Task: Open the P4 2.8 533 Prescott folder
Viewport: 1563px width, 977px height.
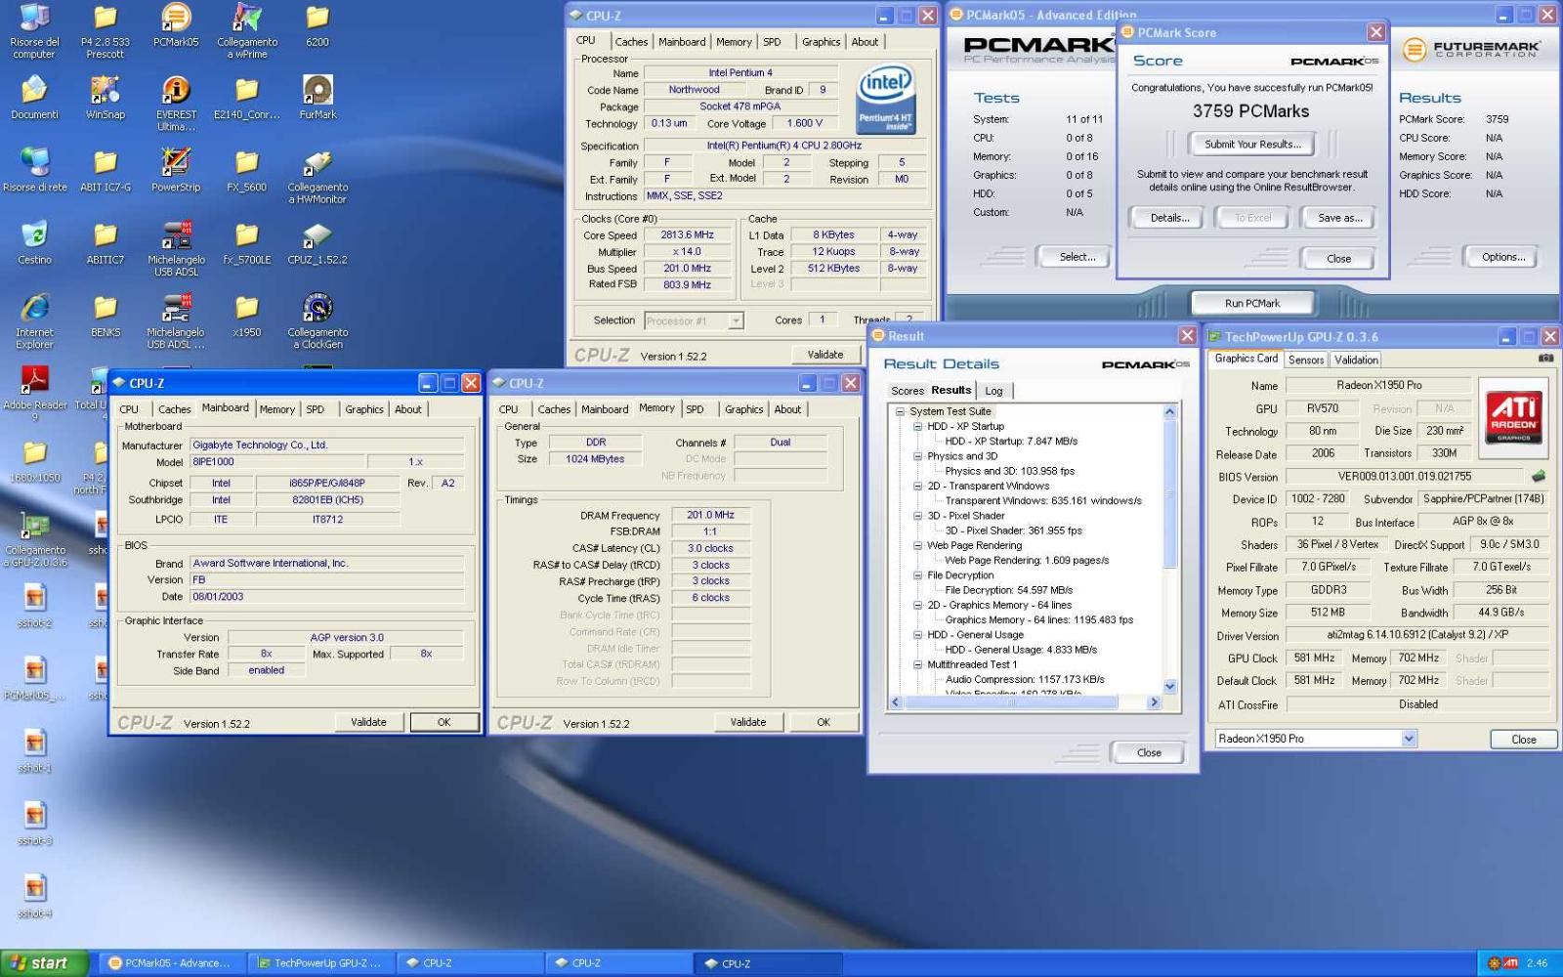Action: tap(106, 30)
